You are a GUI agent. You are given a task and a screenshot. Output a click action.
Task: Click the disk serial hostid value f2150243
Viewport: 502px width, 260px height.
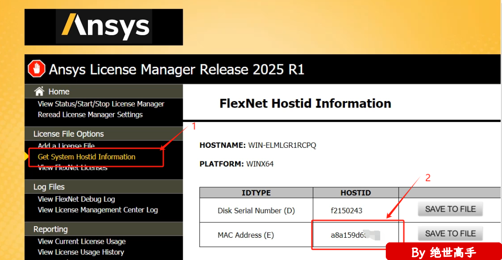(x=346, y=211)
